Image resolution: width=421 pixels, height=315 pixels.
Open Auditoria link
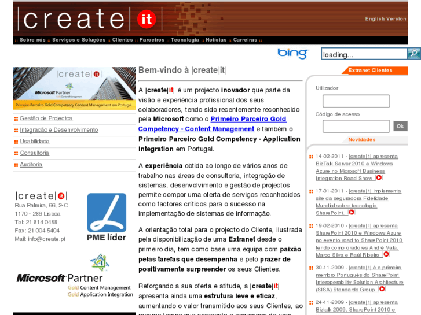coord(31,164)
